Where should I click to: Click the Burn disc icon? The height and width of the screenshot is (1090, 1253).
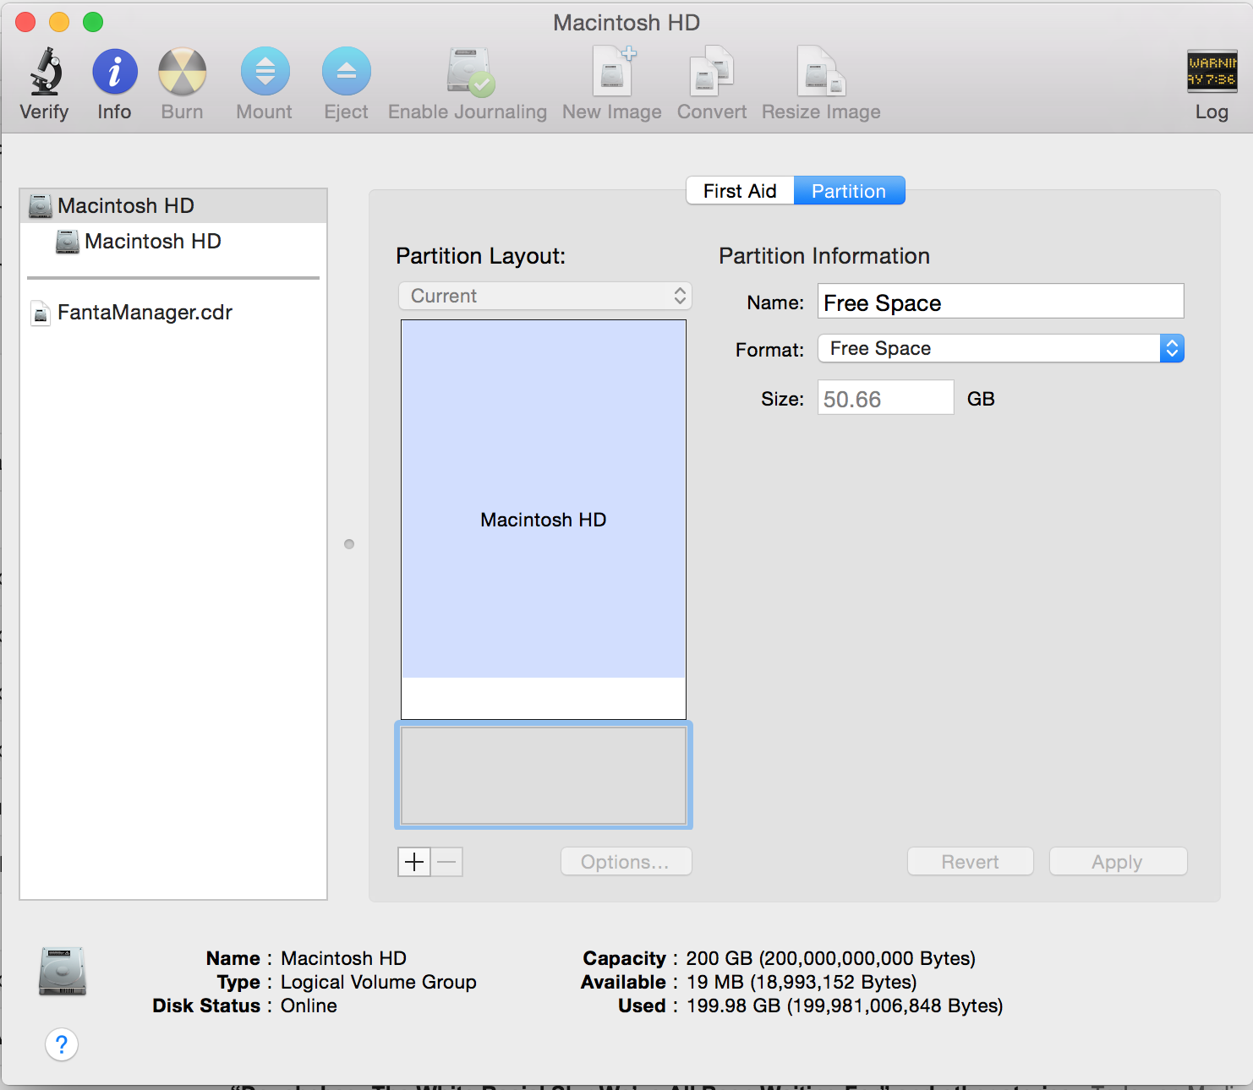(182, 72)
